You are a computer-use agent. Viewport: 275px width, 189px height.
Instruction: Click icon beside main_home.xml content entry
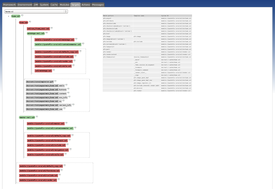68,93
